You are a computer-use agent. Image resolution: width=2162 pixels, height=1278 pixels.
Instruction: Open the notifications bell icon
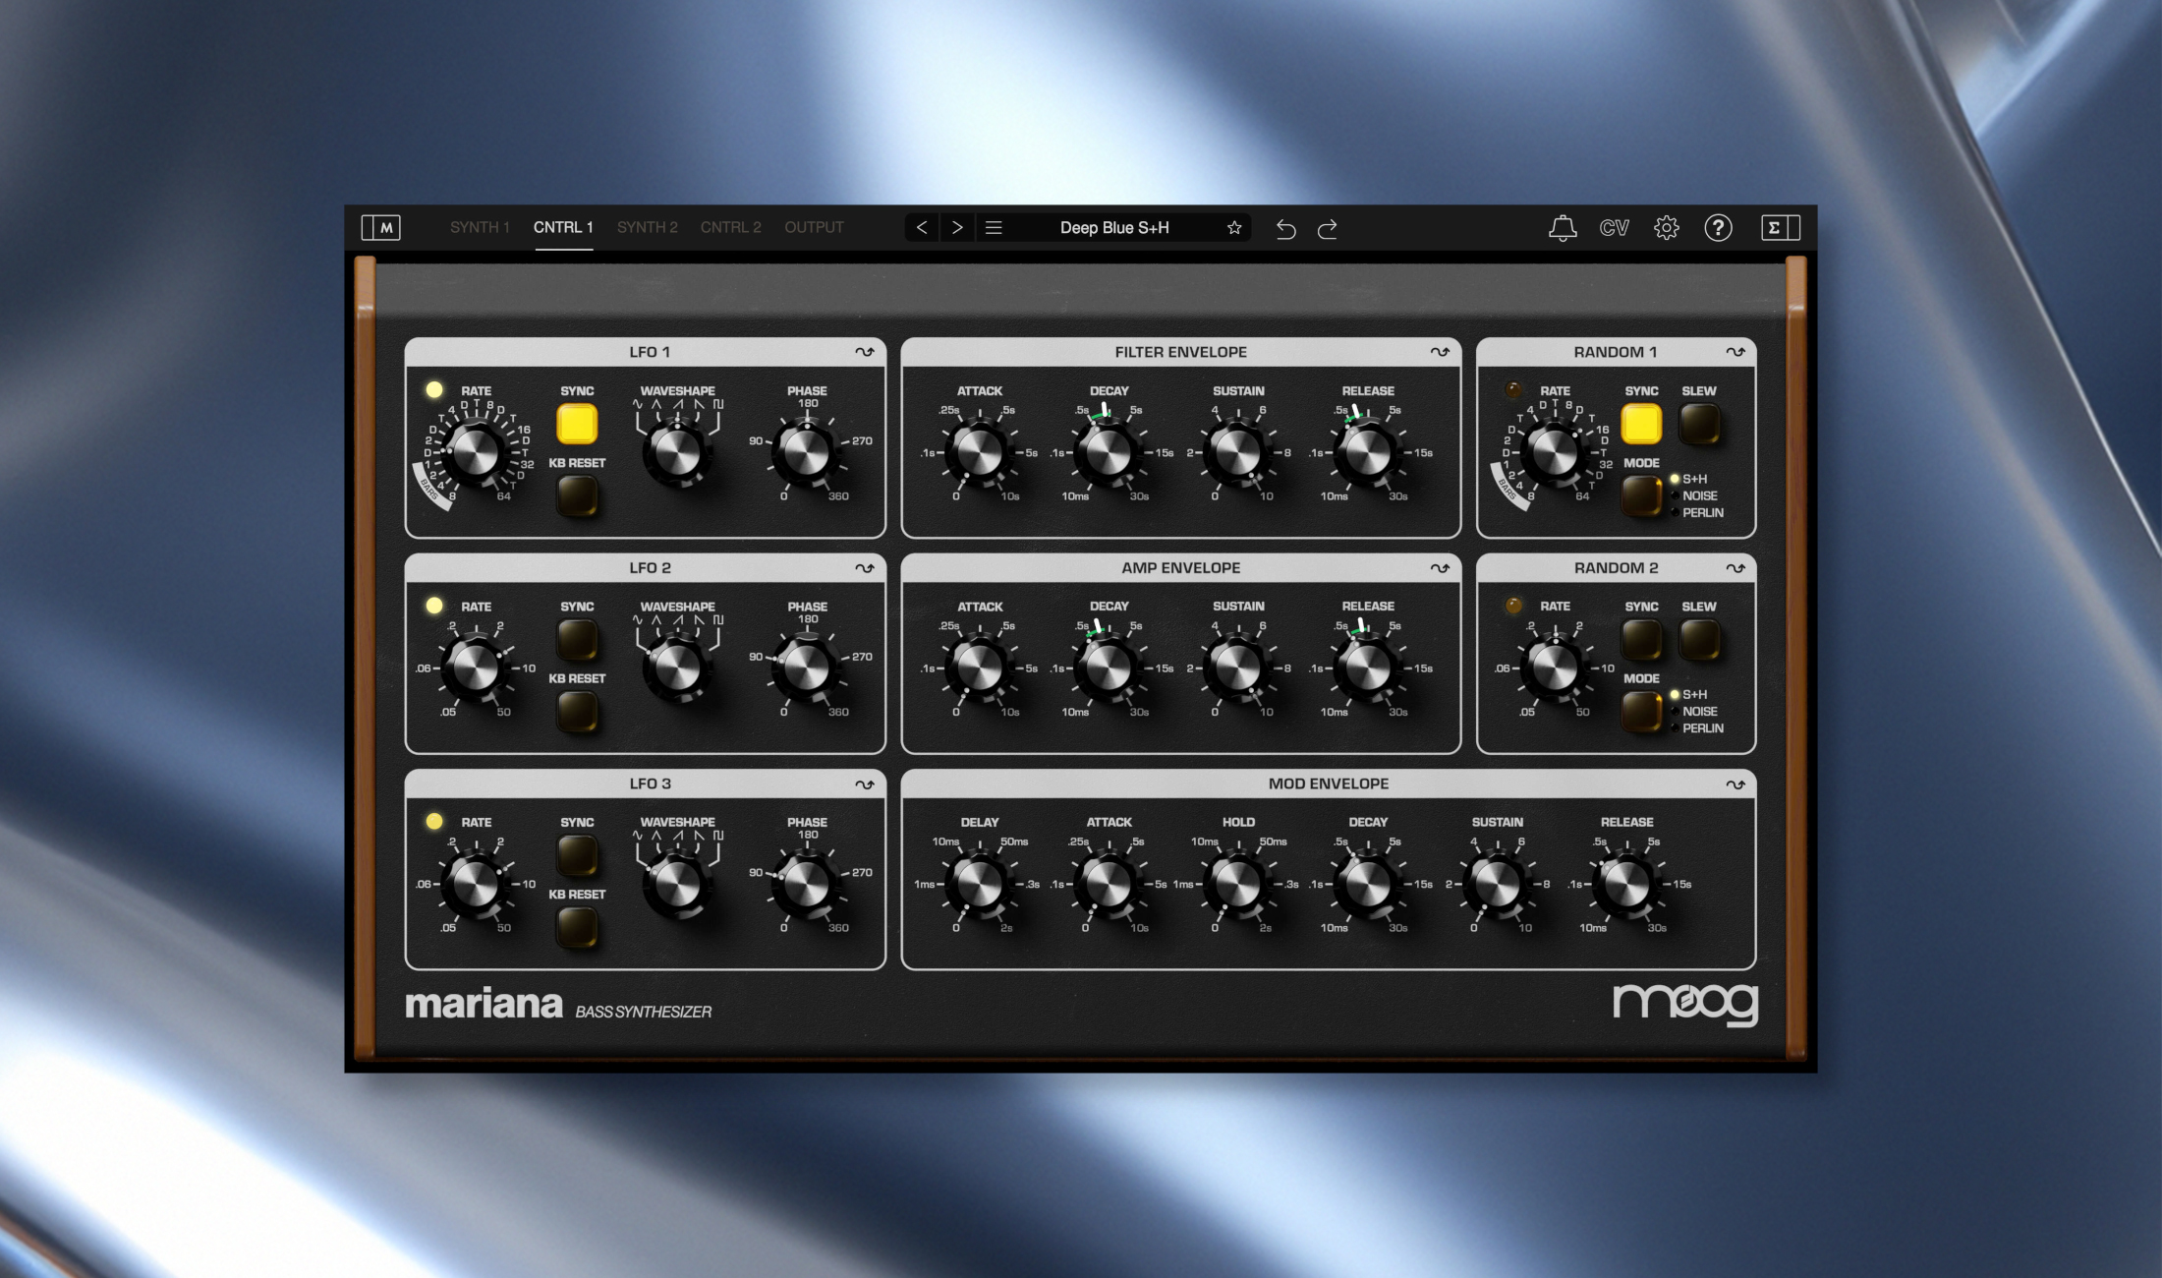pos(1561,227)
